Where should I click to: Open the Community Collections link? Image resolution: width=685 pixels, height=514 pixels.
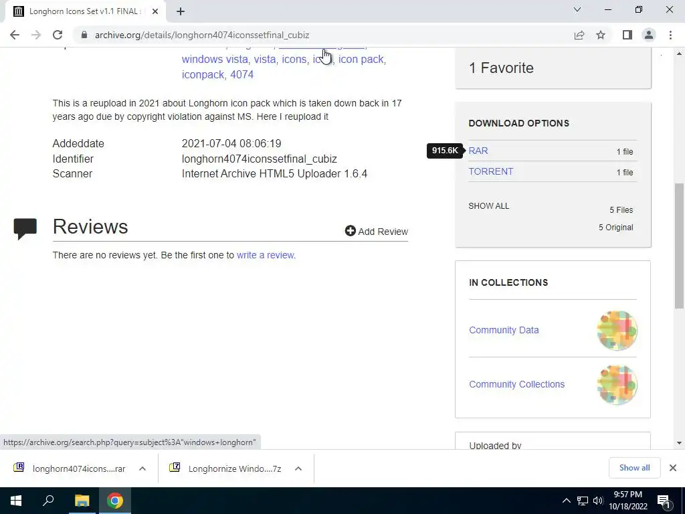[x=517, y=384]
